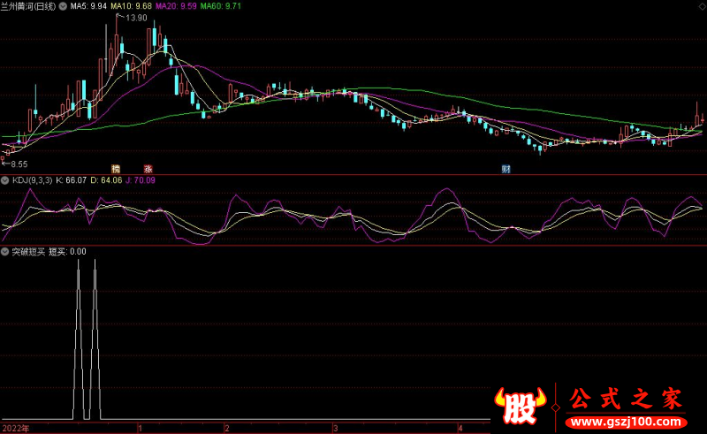This screenshot has width=707, height=434.
Task: Click the 2022年 label on time axis
Action: tap(16, 428)
